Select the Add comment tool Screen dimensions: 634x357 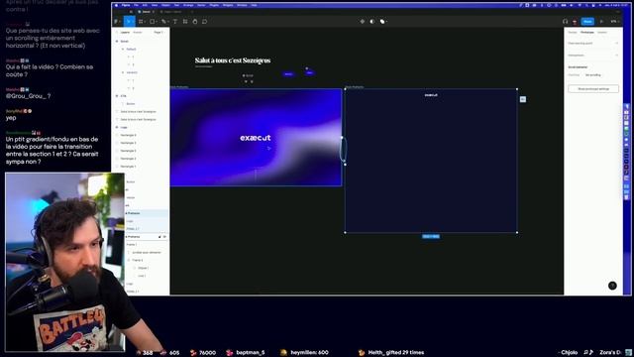[x=205, y=22]
